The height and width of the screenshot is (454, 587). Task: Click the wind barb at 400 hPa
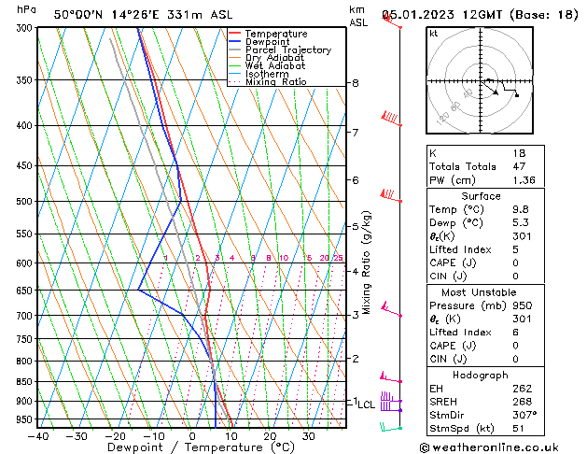pos(390,119)
